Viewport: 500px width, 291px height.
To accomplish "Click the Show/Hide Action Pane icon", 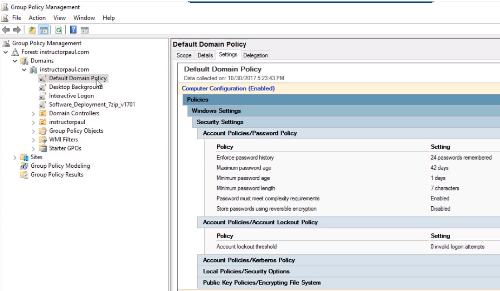I will 84,30.
